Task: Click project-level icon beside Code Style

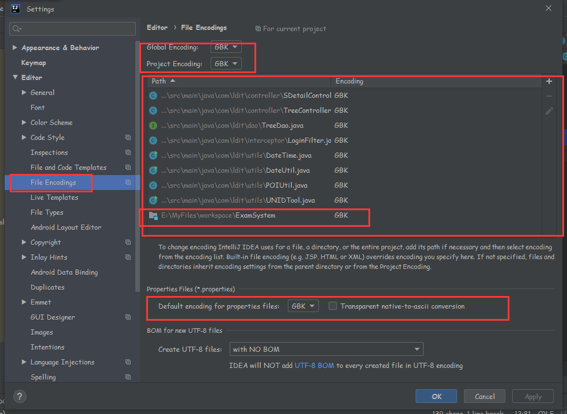Action: click(128, 138)
